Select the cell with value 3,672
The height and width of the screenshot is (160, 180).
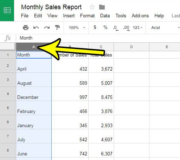(x=101, y=66)
